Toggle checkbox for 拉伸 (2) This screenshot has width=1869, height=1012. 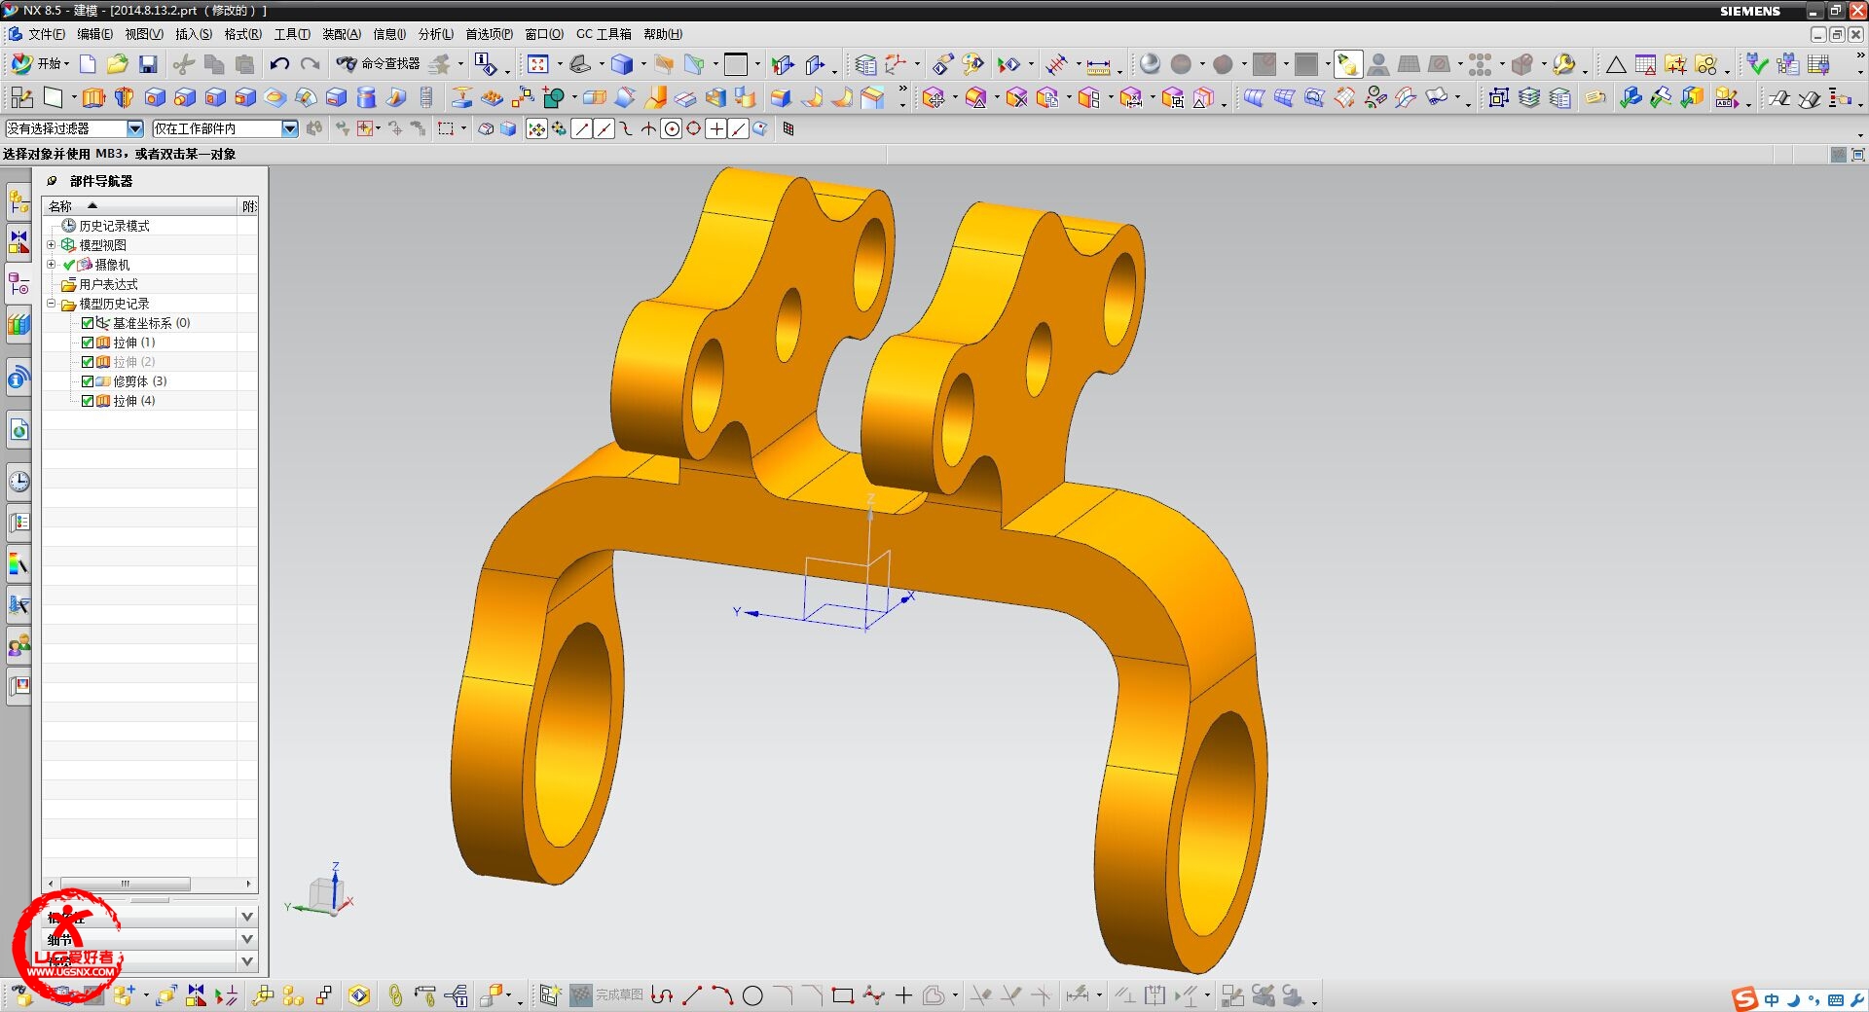(x=88, y=362)
